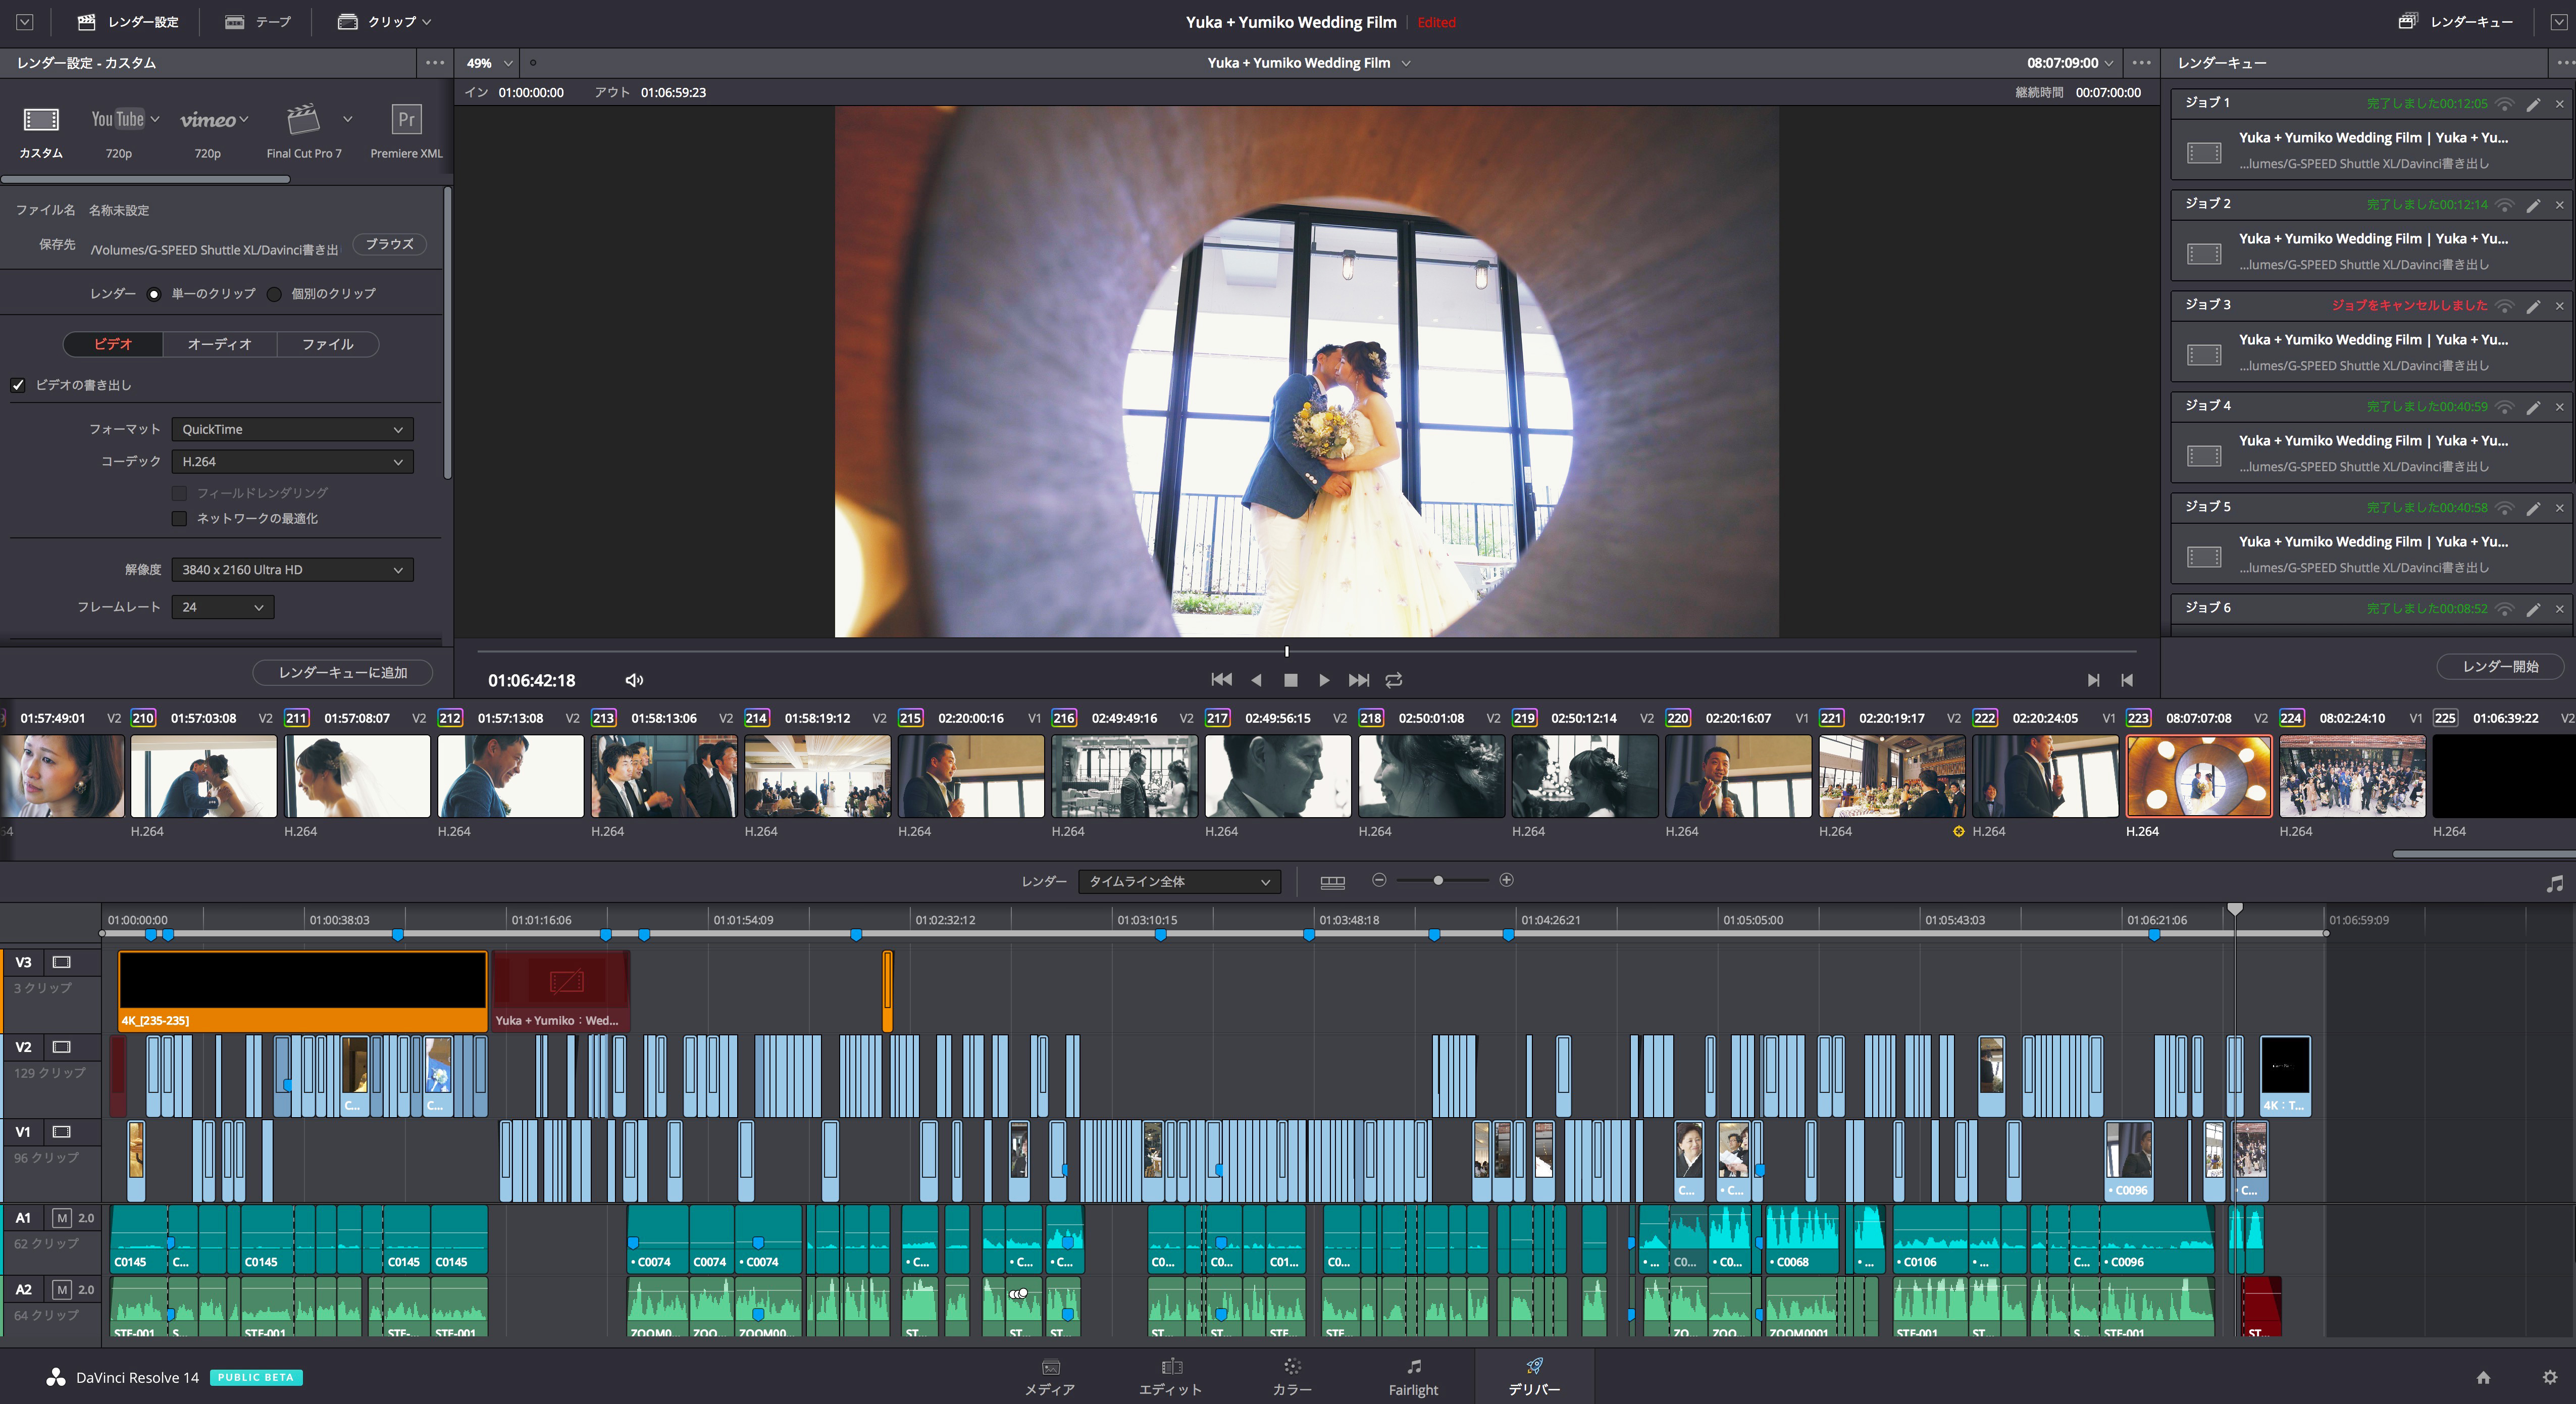Adjust the timeline zoom slider handle
The width and height of the screenshot is (2576, 1404).
1438,880
